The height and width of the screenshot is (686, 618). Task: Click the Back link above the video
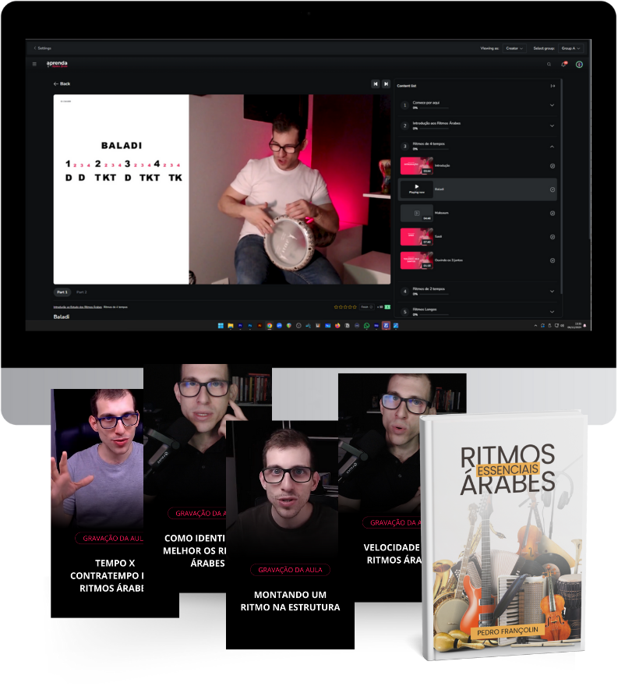tap(62, 83)
